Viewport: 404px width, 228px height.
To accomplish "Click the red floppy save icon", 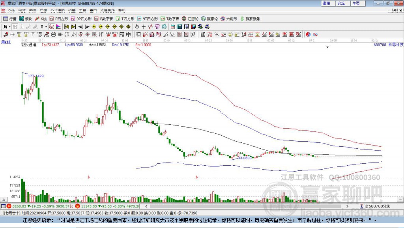I will 193,27.
